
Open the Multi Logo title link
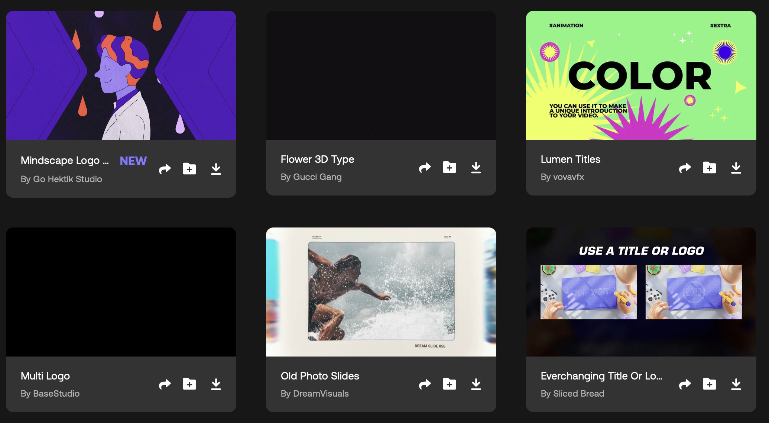(45, 376)
